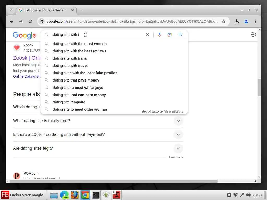267x200 pixels.
Task: Open Chrome downloads
Action: 236,21
